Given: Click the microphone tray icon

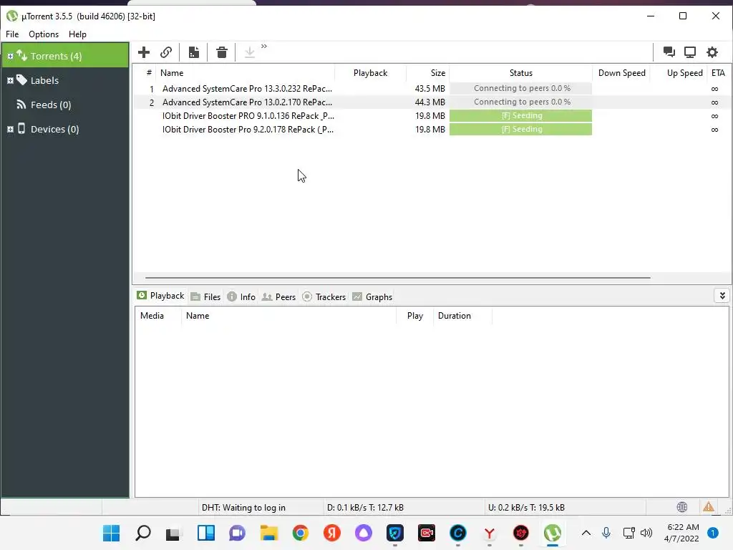Looking at the screenshot, I should pyautogui.click(x=606, y=533).
